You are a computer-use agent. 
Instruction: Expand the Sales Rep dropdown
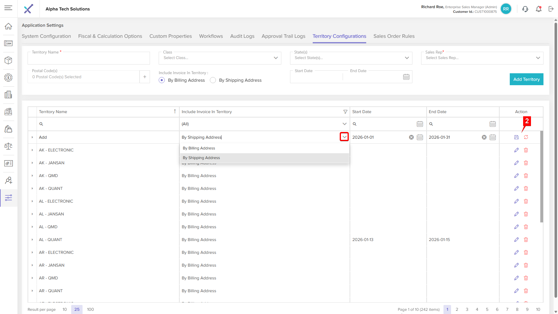[x=538, y=58]
